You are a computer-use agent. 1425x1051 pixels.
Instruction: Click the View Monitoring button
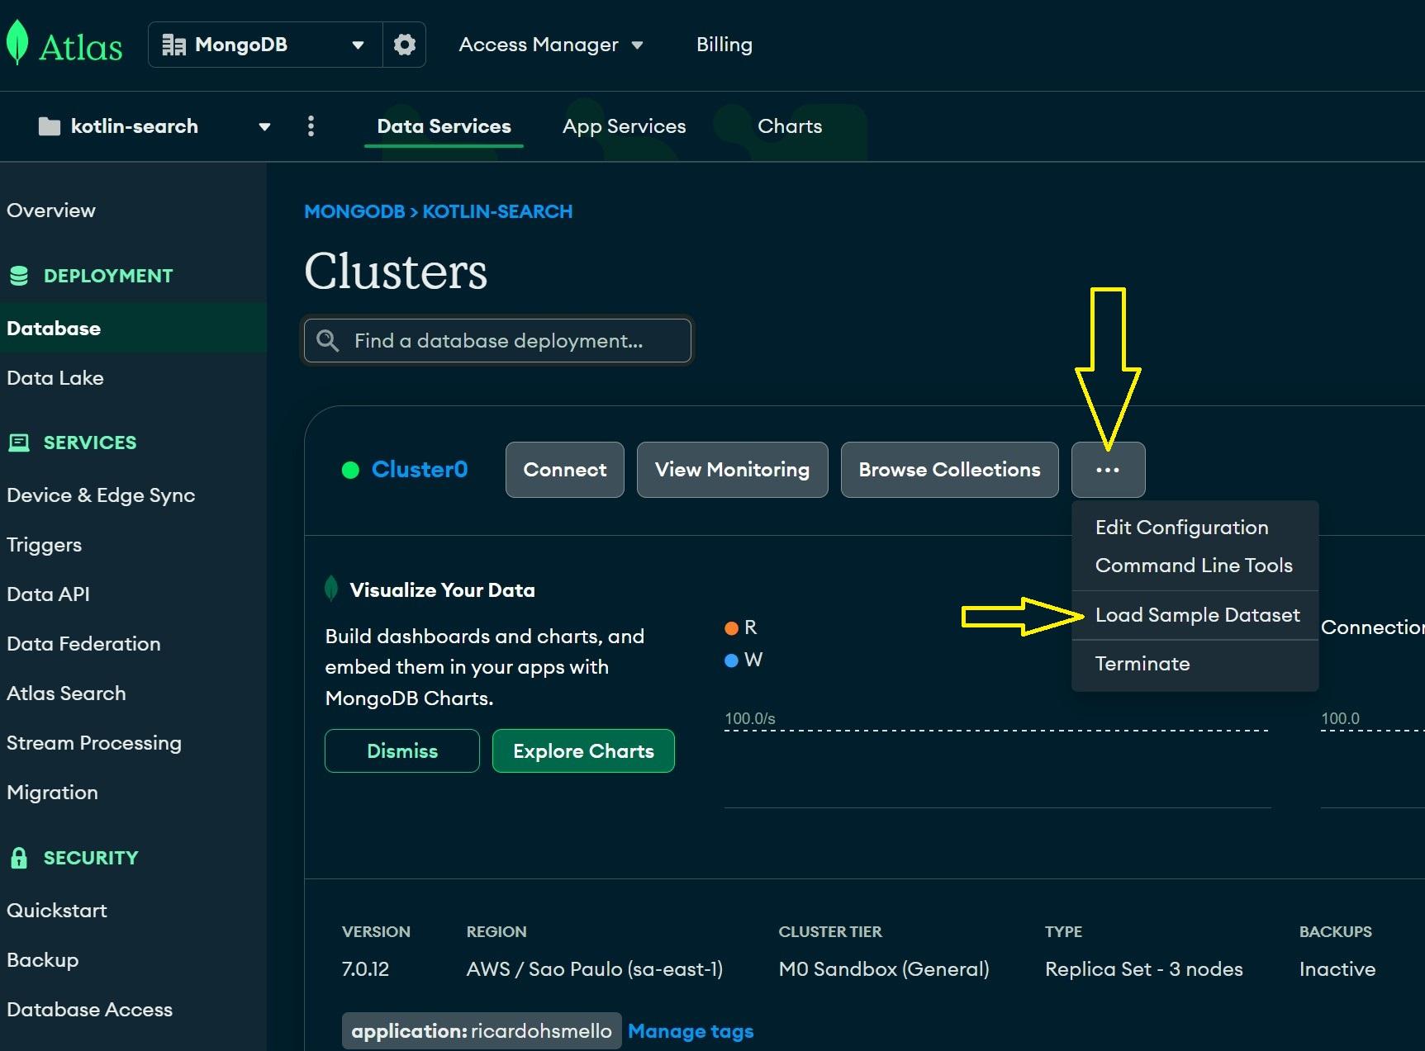point(732,470)
